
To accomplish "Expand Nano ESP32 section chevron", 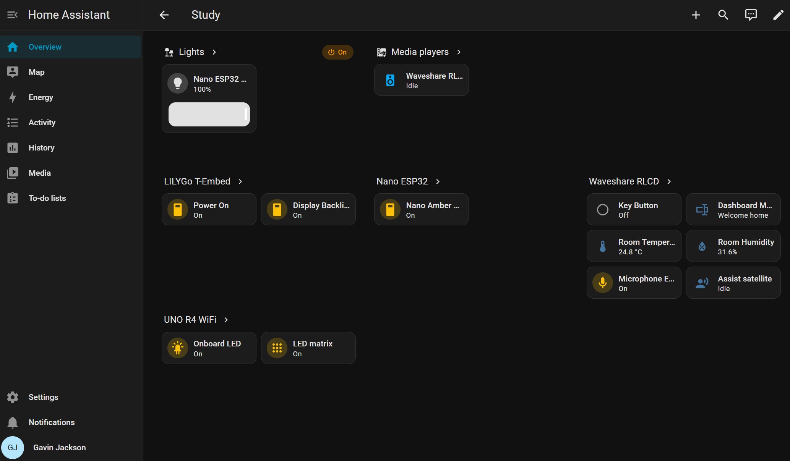I will point(438,181).
